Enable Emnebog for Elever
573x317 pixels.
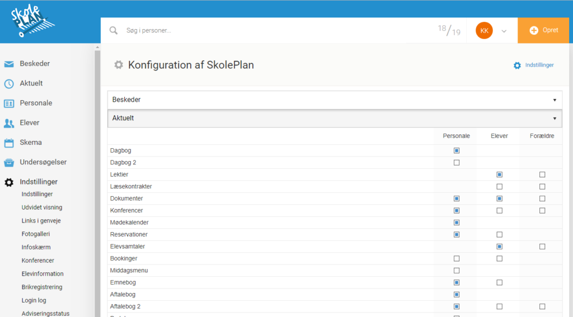pyautogui.click(x=499, y=283)
